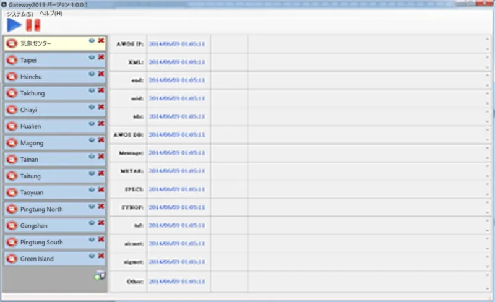This screenshot has width=495, height=302.
Task: Click the blue round icon beside Hualien
Action: click(x=92, y=123)
